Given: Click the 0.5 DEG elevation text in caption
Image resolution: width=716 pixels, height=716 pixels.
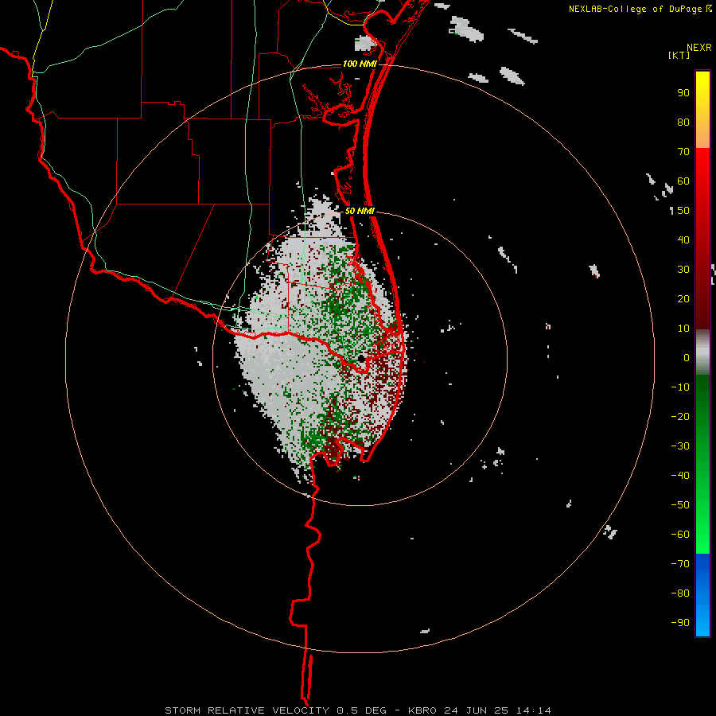Looking at the screenshot, I should (x=362, y=710).
